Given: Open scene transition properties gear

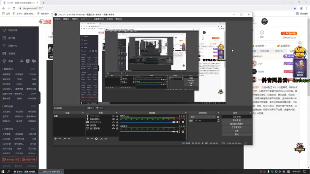Looking at the screenshot, I should (x=218, y=117).
